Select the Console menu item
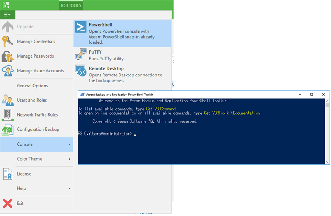 (36, 144)
